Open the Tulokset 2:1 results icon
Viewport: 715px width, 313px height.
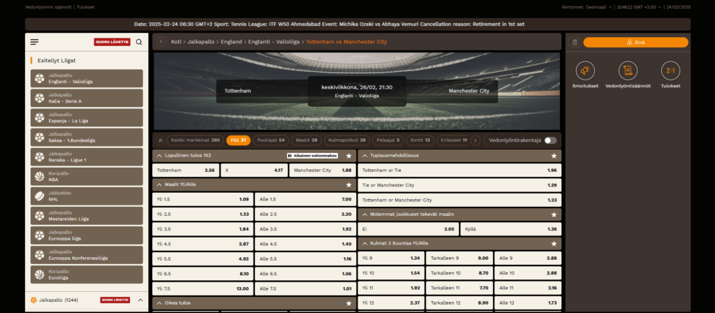pos(670,71)
